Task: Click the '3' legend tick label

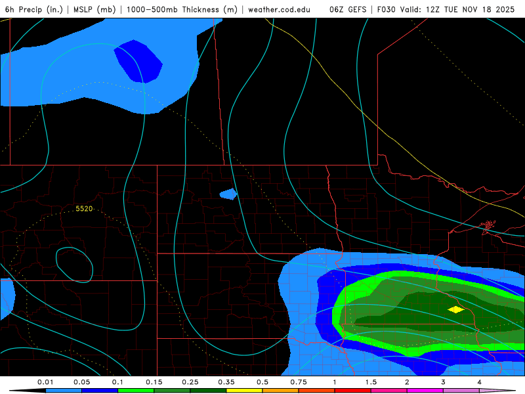Action: click(444, 382)
